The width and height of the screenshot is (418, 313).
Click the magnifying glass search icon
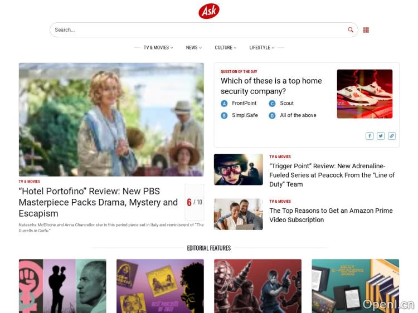pos(351,30)
